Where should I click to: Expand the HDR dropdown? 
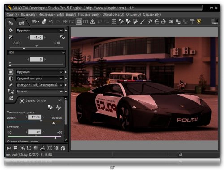coord(36,52)
